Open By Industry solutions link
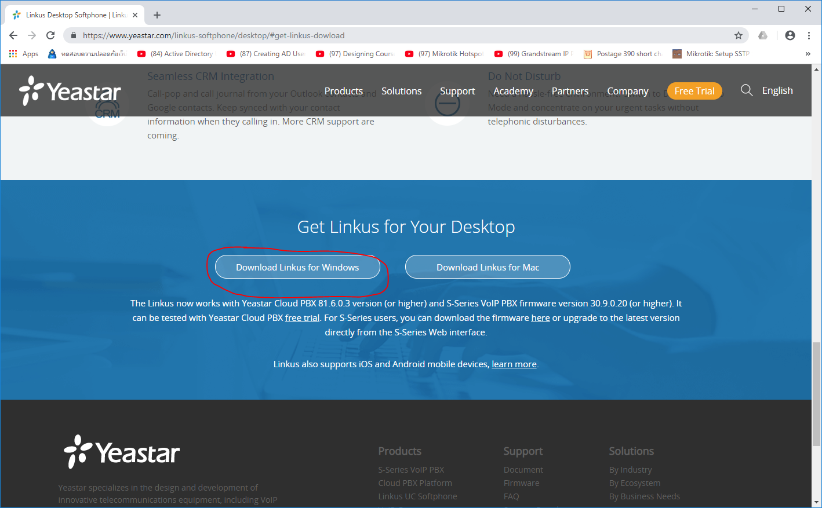Viewport: 822px width, 508px height. 630,470
